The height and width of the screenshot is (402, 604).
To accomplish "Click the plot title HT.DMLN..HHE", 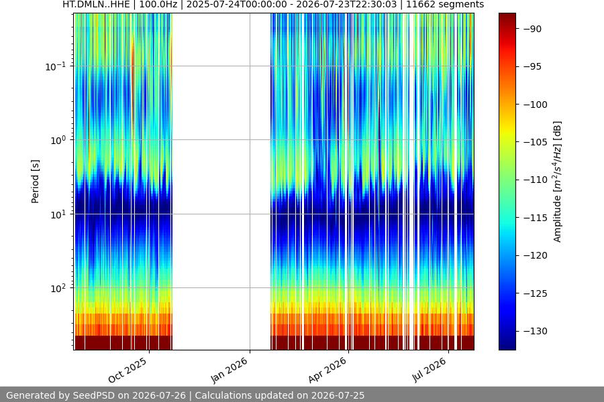I will click(273, 5).
